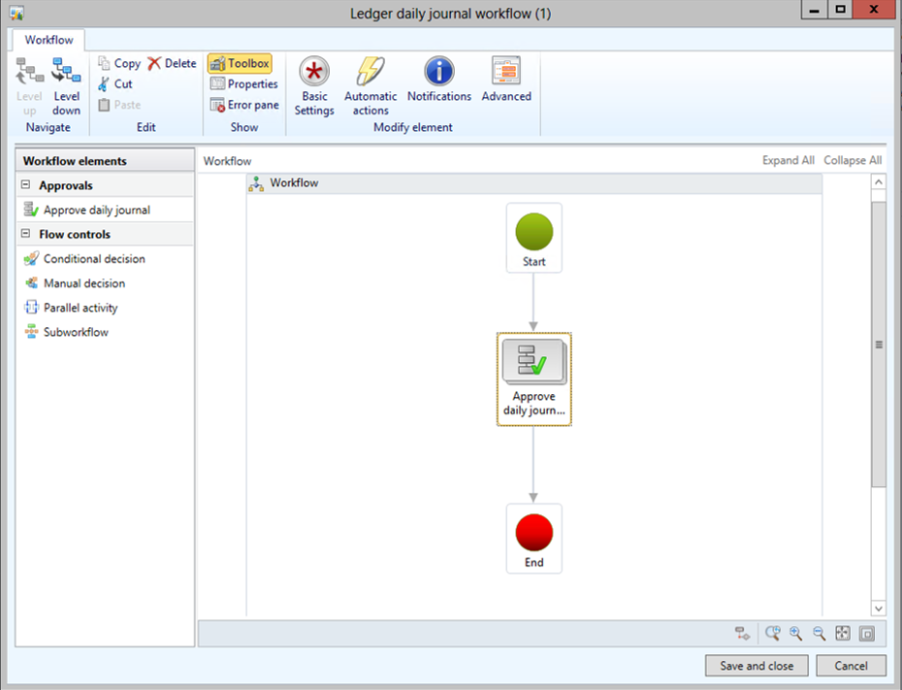Toggle the Toolbox pane display
The image size is (902, 690).
pyautogui.click(x=240, y=63)
